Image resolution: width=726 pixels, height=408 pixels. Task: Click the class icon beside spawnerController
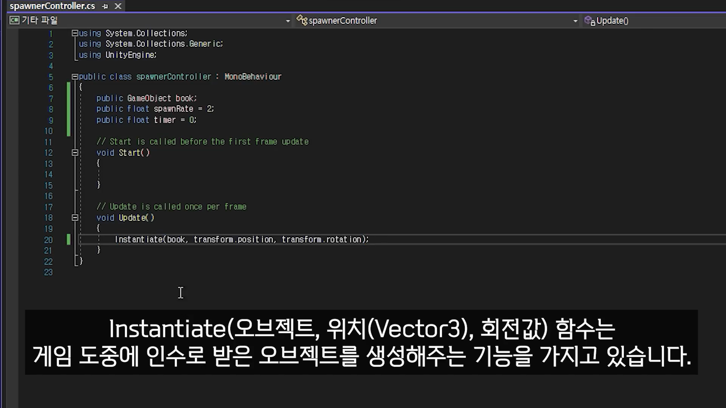(x=302, y=20)
